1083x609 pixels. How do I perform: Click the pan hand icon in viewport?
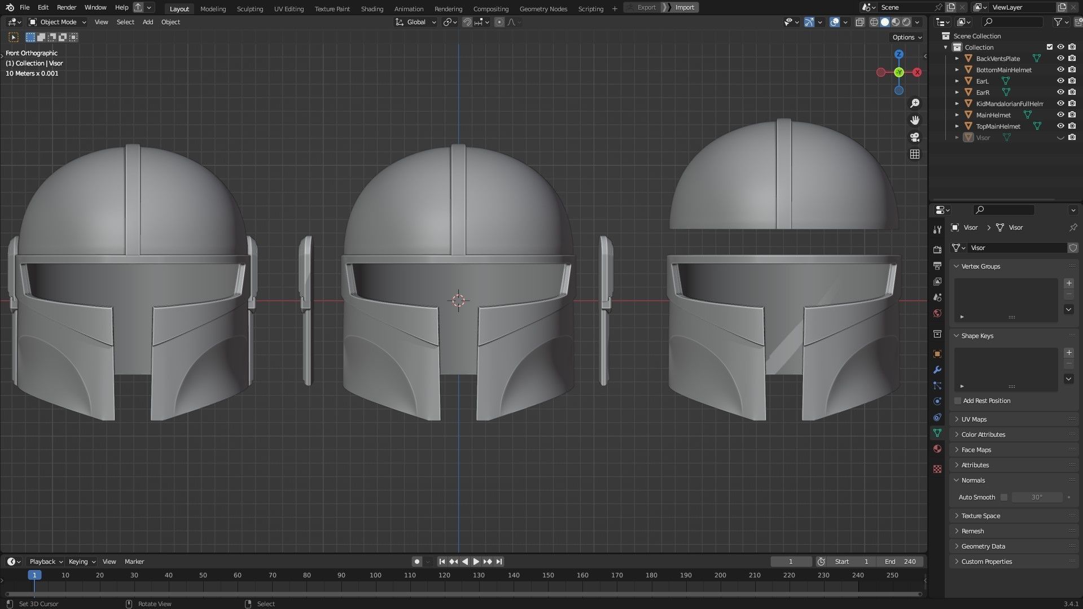click(915, 120)
